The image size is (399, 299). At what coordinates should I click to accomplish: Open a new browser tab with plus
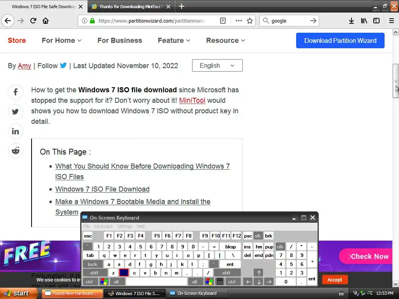[182, 6]
